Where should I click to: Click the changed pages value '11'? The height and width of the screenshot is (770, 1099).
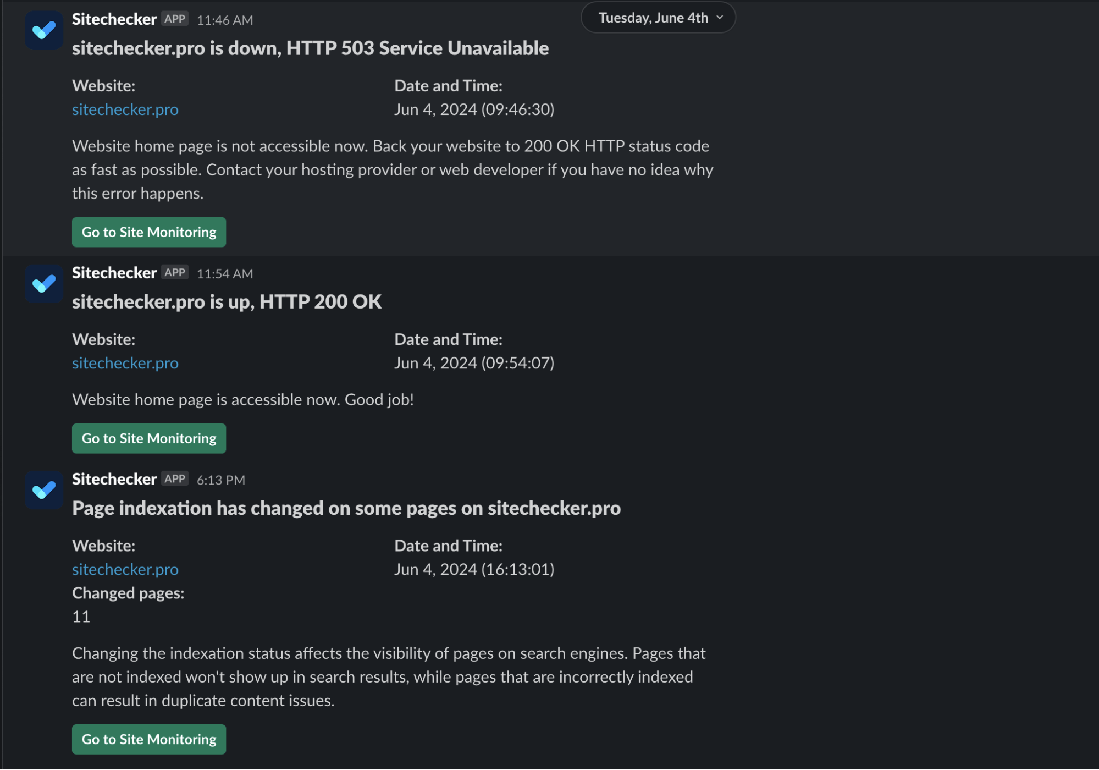[x=81, y=617]
